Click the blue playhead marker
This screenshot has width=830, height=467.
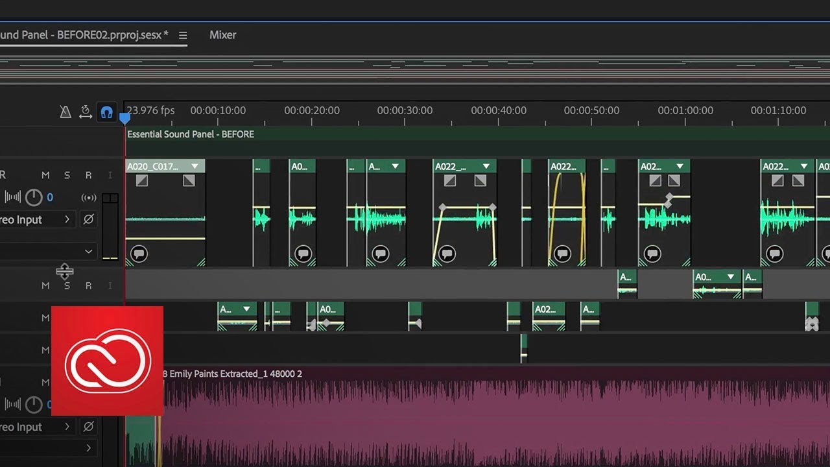[124, 119]
